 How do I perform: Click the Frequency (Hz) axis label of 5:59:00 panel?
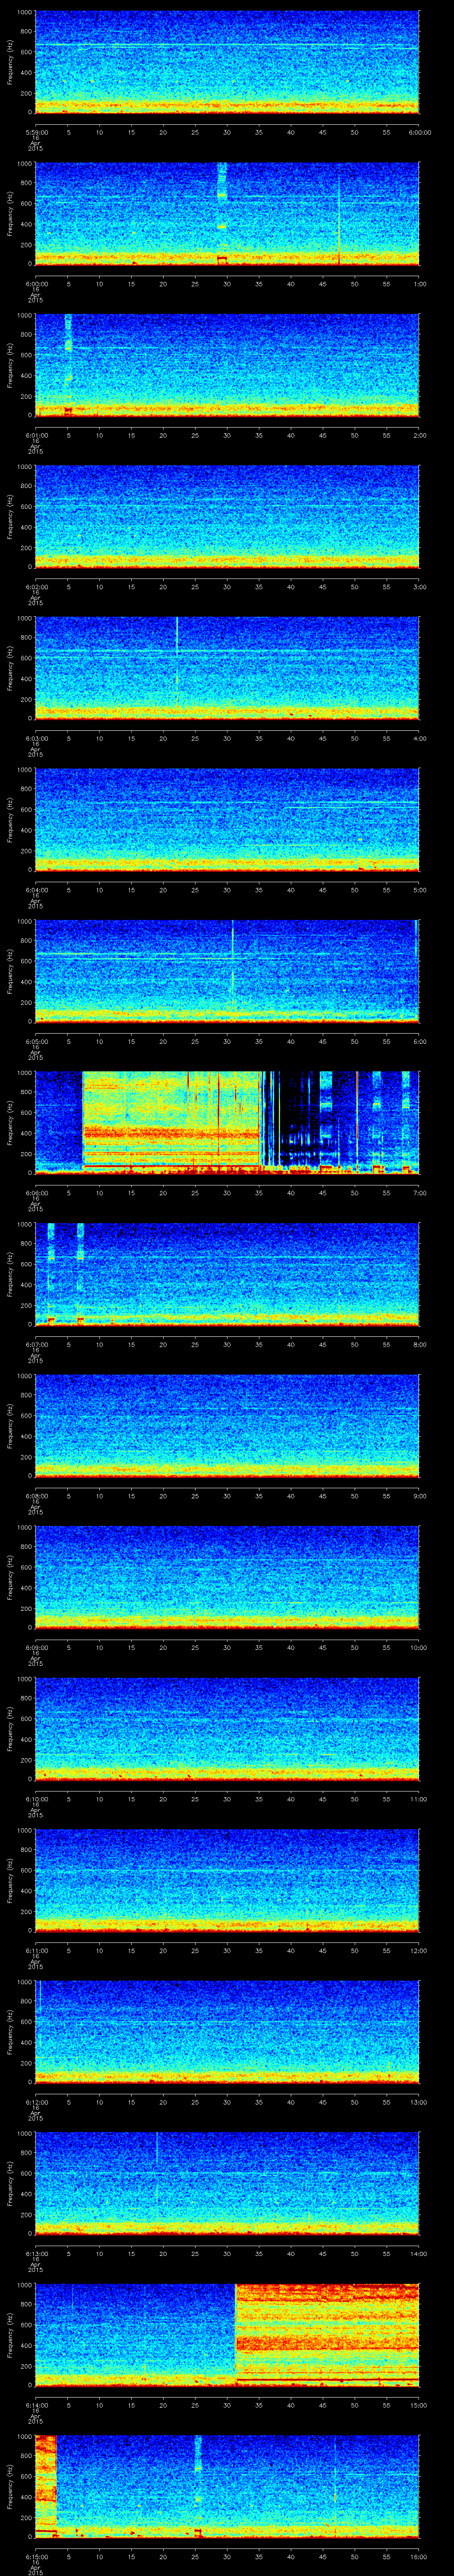pyautogui.click(x=11, y=62)
